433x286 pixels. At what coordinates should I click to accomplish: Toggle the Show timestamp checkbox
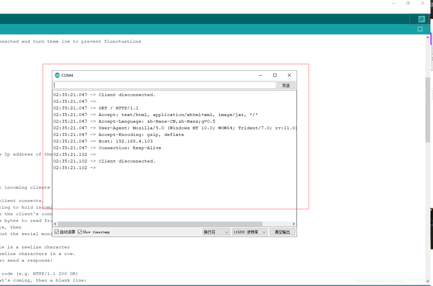(80, 232)
